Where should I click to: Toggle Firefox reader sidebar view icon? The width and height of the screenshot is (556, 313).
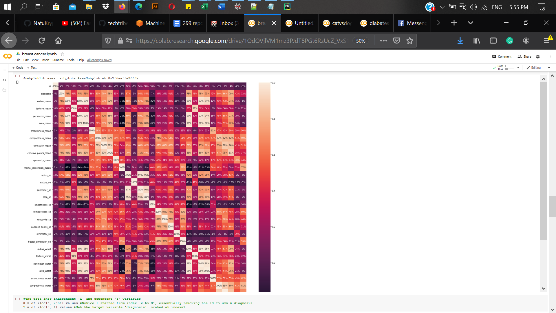click(493, 41)
